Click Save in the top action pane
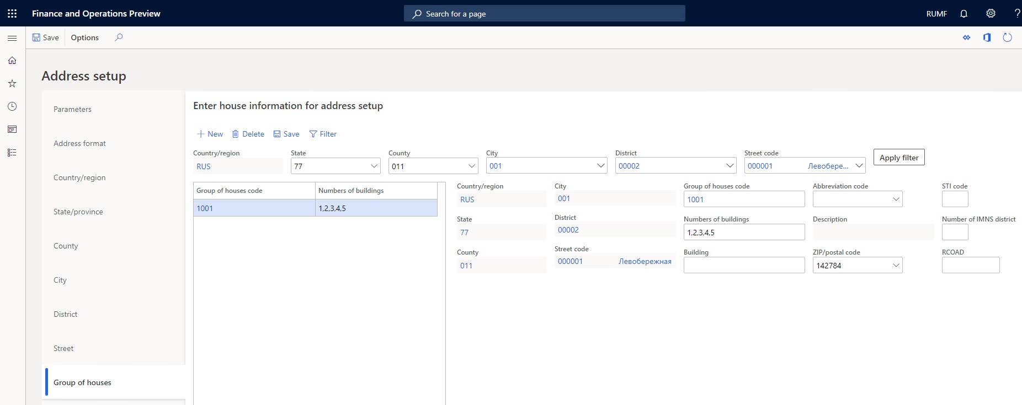1022x405 pixels. click(45, 37)
